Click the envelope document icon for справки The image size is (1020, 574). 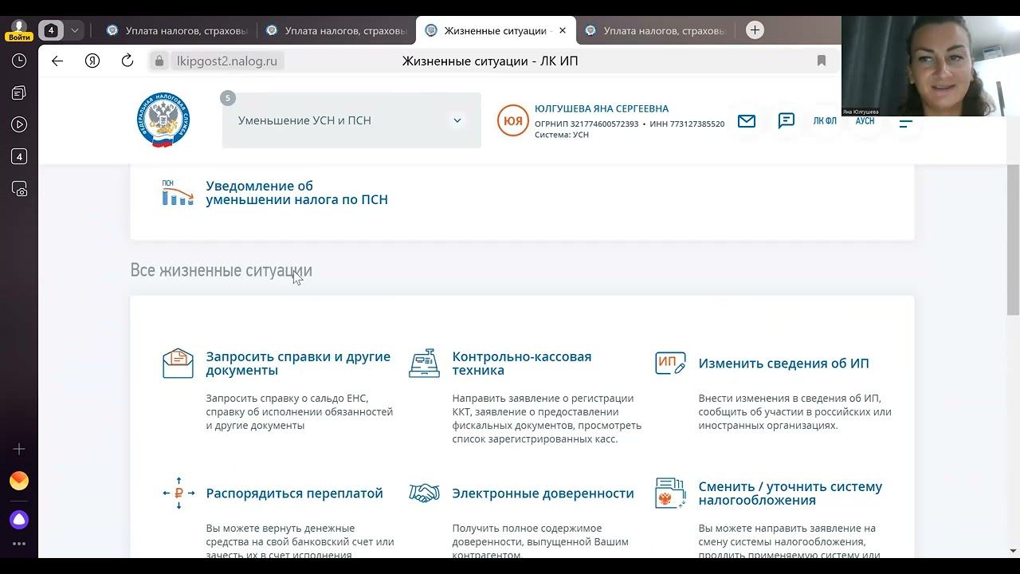[178, 364]
